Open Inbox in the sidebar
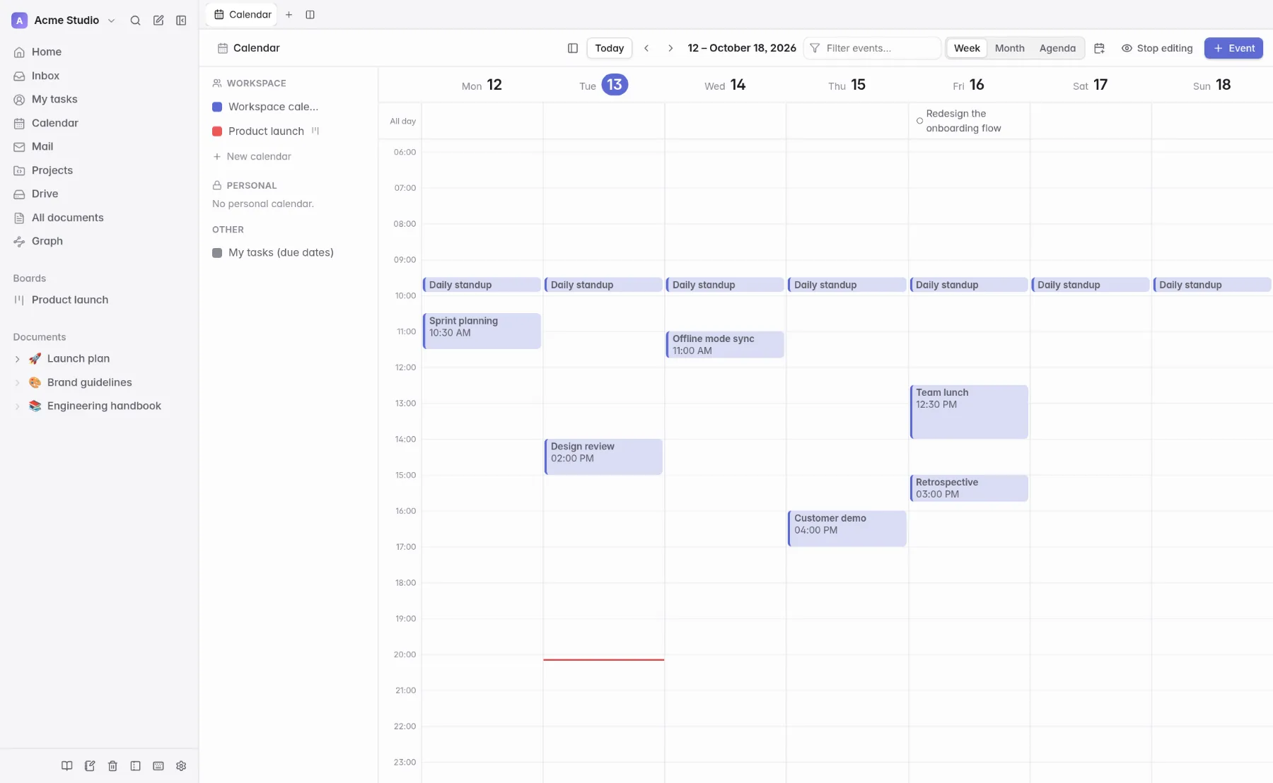 [99, 76]
